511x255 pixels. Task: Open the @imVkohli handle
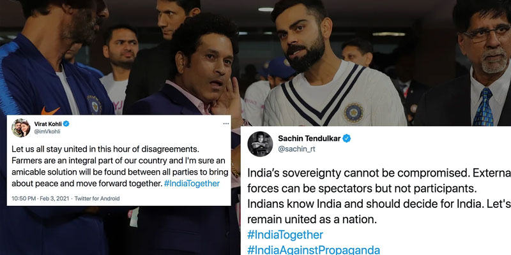click(x=47, y=132)
